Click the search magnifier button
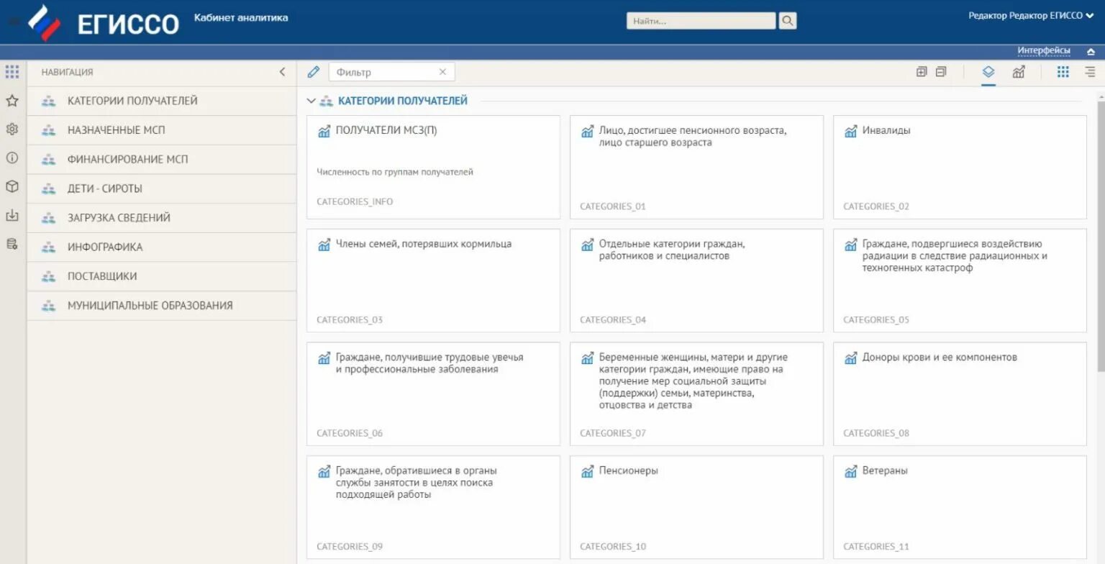 pyautogui.click(x=788, y=21)
